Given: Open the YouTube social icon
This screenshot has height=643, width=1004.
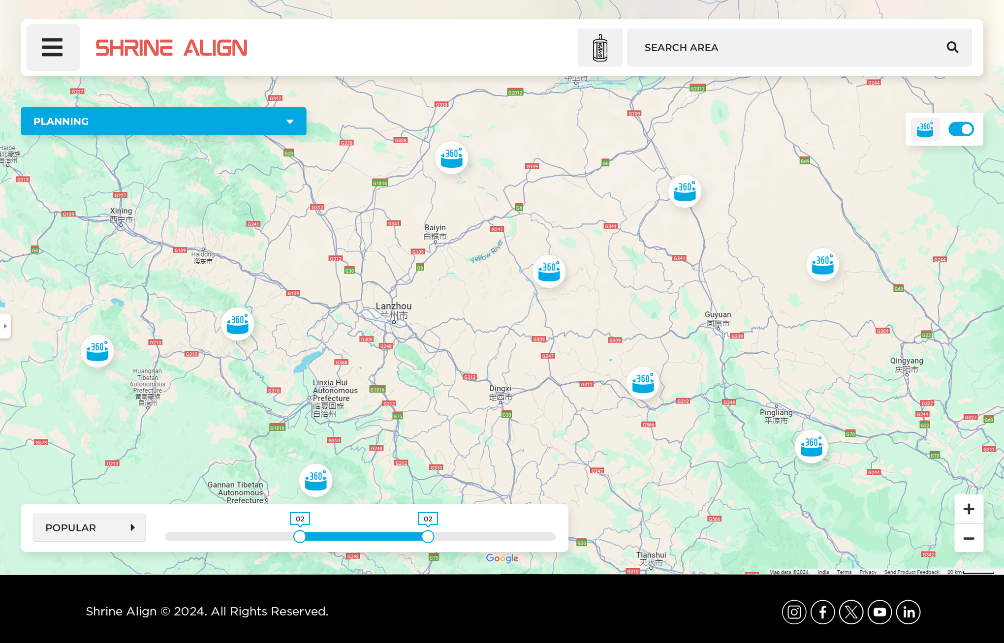Looking at the screenshot, I should [879, 612].
